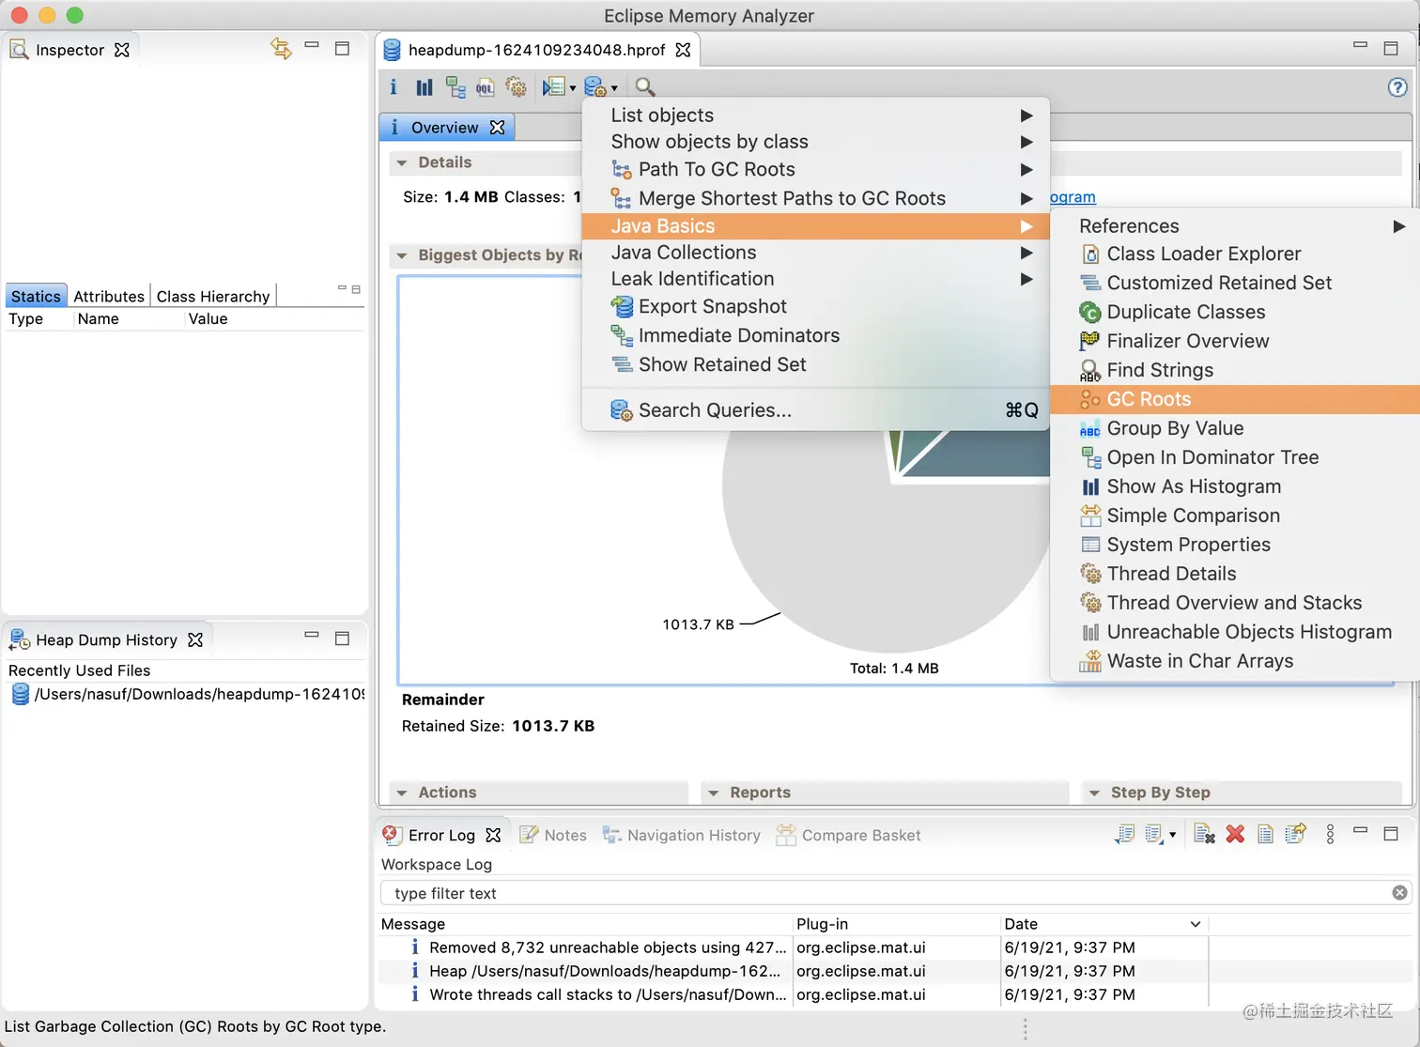
Task: Choose Export Snapshot menu item
Action: point(815,306)
